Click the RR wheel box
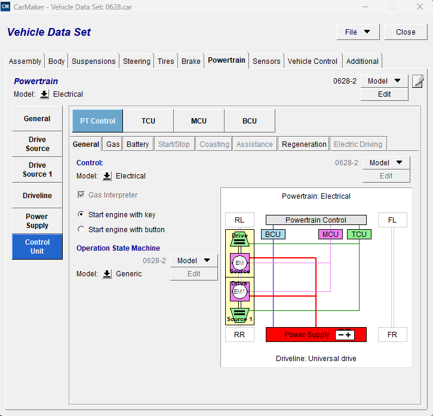The width and height of the screenshot is (433, 416). point(239,335)
